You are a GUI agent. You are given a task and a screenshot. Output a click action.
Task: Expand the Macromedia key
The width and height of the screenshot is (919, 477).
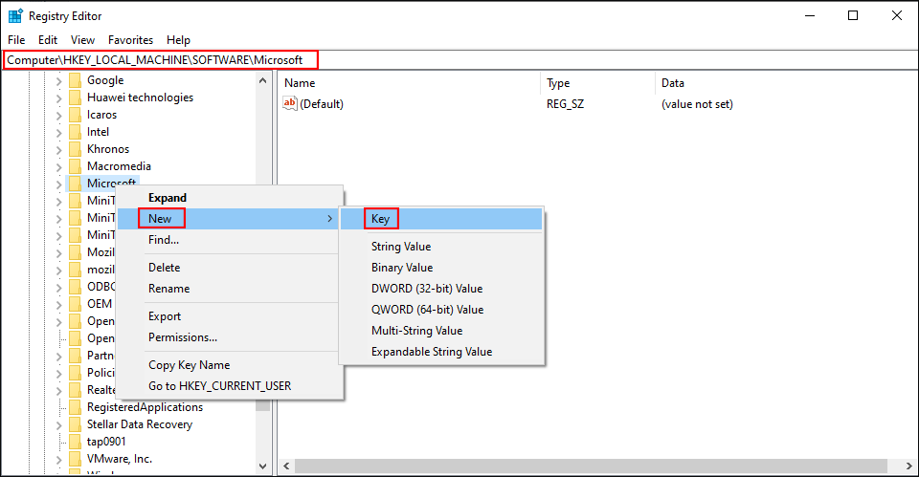coord(58,167)
